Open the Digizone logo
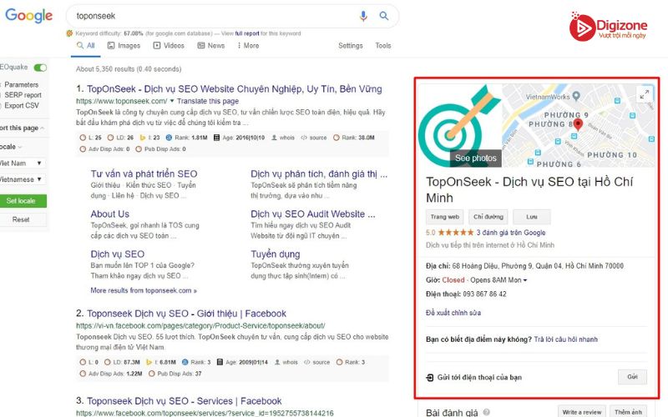This screenshot has width=668, height=417. [609, 27]
